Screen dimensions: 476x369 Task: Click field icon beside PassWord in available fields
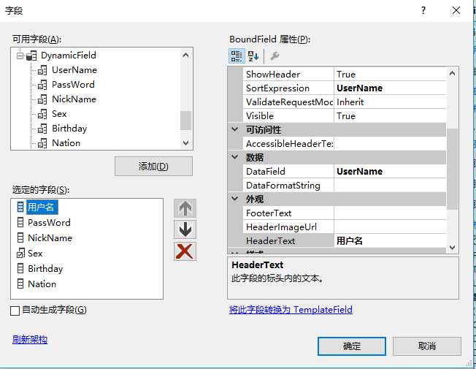(42, 85)
